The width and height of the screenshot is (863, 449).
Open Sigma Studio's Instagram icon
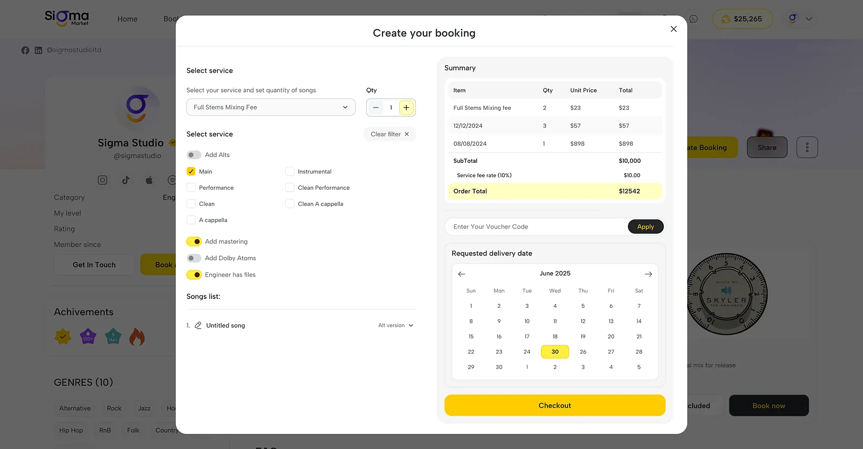(102, 180)
